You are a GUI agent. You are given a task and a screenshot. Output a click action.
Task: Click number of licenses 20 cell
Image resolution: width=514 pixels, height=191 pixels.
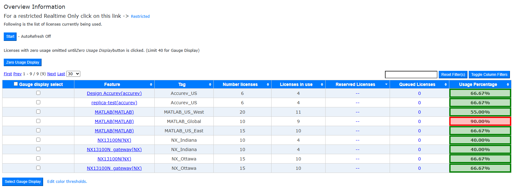pos(242,112)
